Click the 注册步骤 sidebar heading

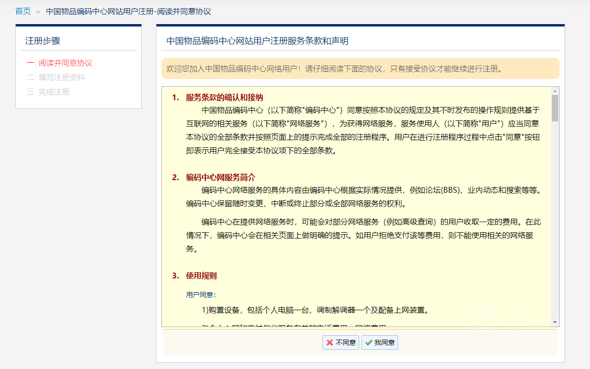click(43, 41)
